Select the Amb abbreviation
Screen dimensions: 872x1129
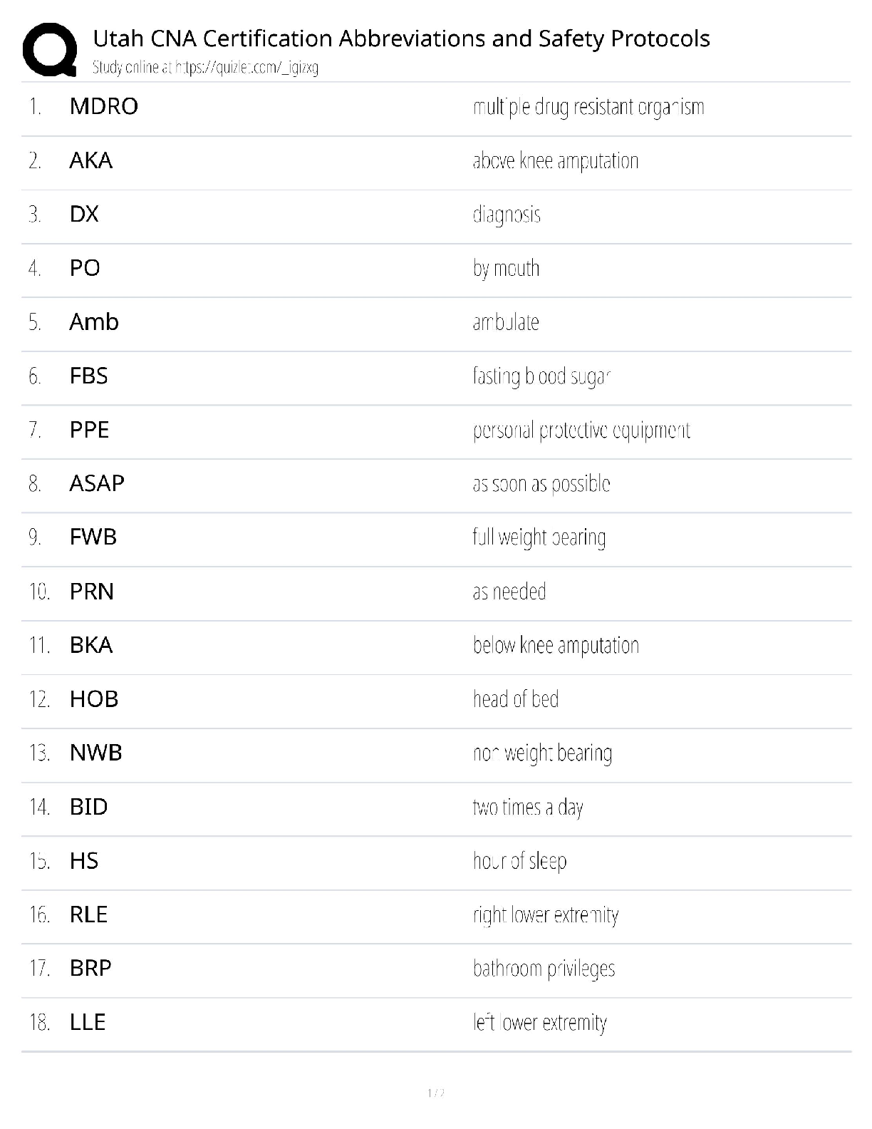click(x=94, y=322)
